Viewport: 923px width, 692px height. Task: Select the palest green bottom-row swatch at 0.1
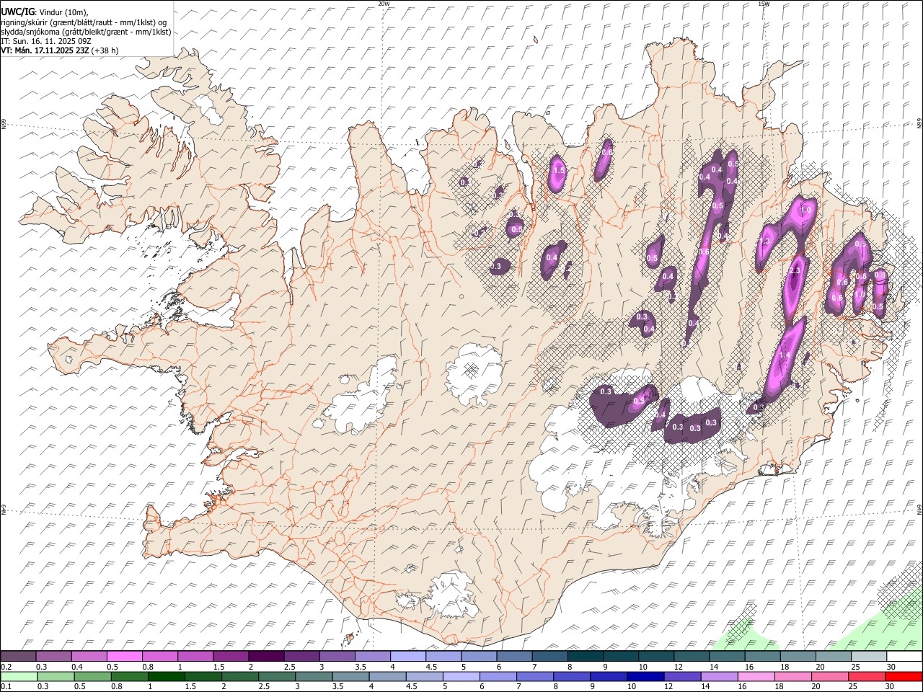[x=18, y=676]
